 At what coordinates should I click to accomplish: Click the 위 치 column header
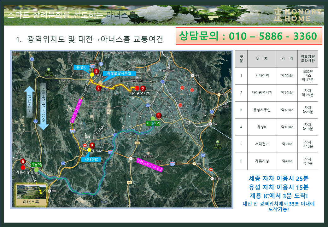coord(262,59)
